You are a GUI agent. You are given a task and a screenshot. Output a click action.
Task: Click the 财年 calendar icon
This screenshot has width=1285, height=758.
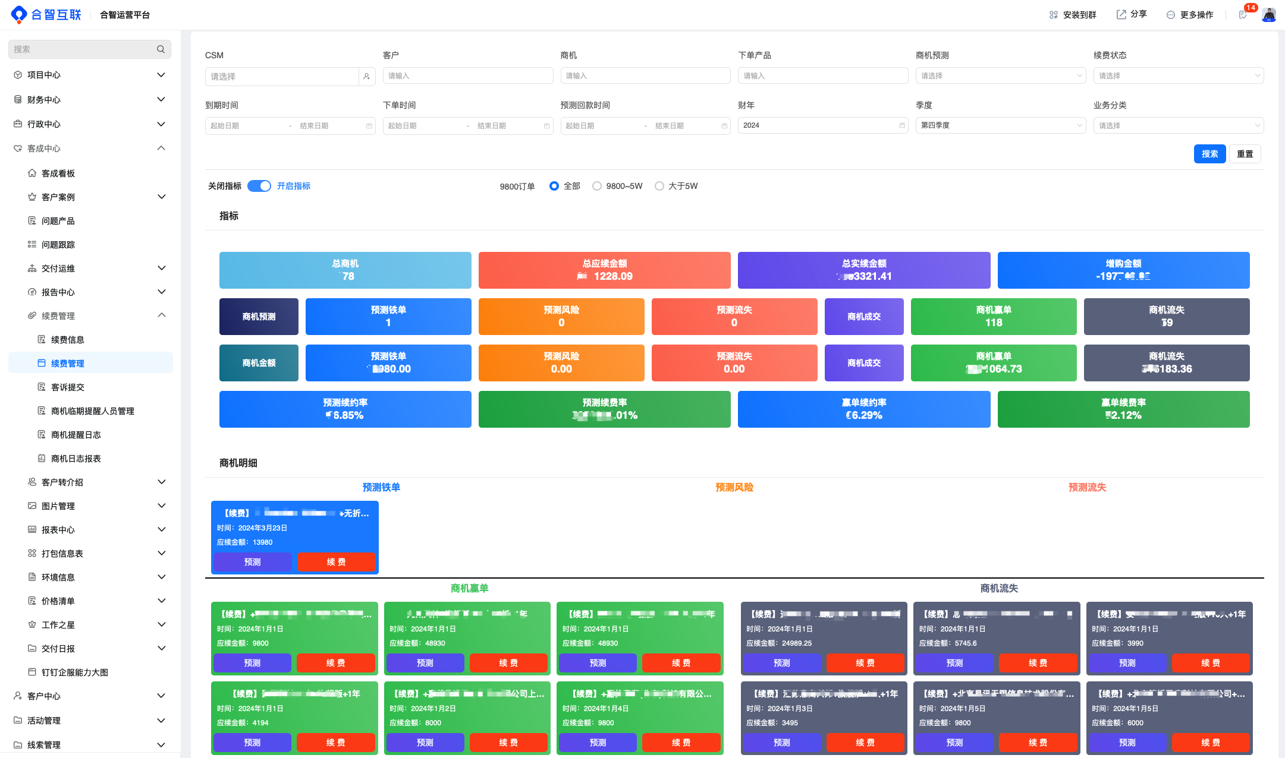point(902,125)
